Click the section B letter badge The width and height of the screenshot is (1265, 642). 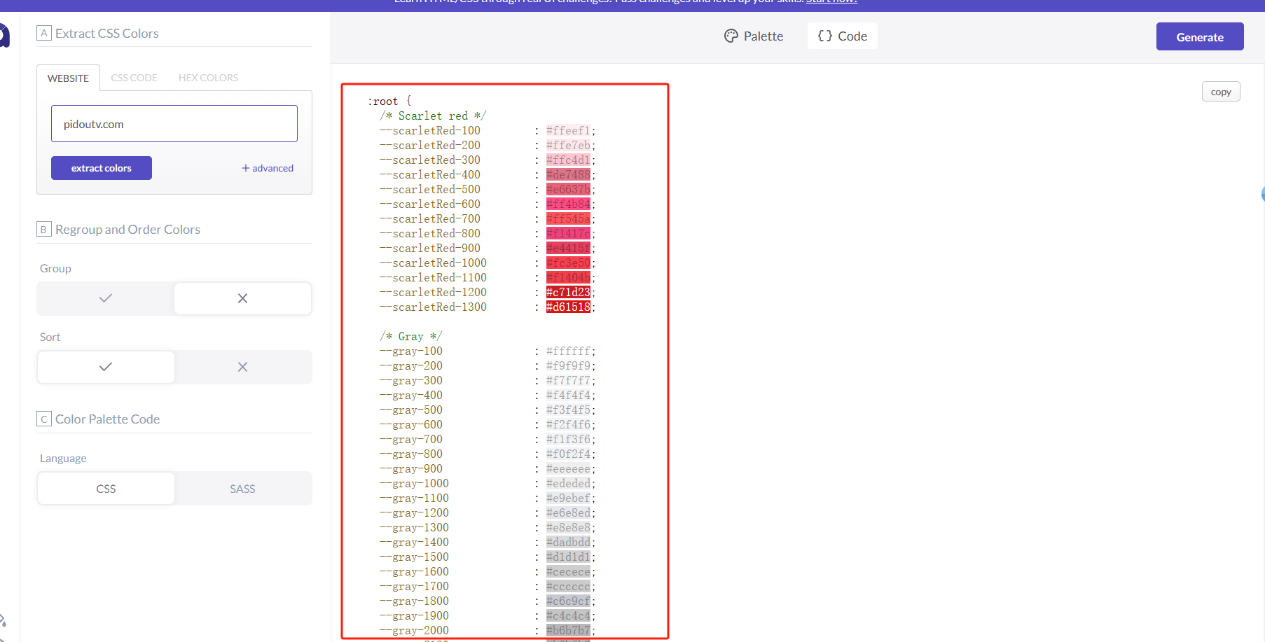[x=44, y=230]
